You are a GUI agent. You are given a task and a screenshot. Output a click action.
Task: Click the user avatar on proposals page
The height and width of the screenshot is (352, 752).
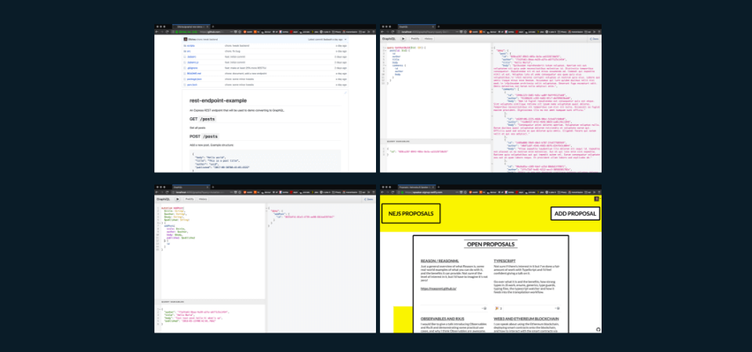point(597,198)
